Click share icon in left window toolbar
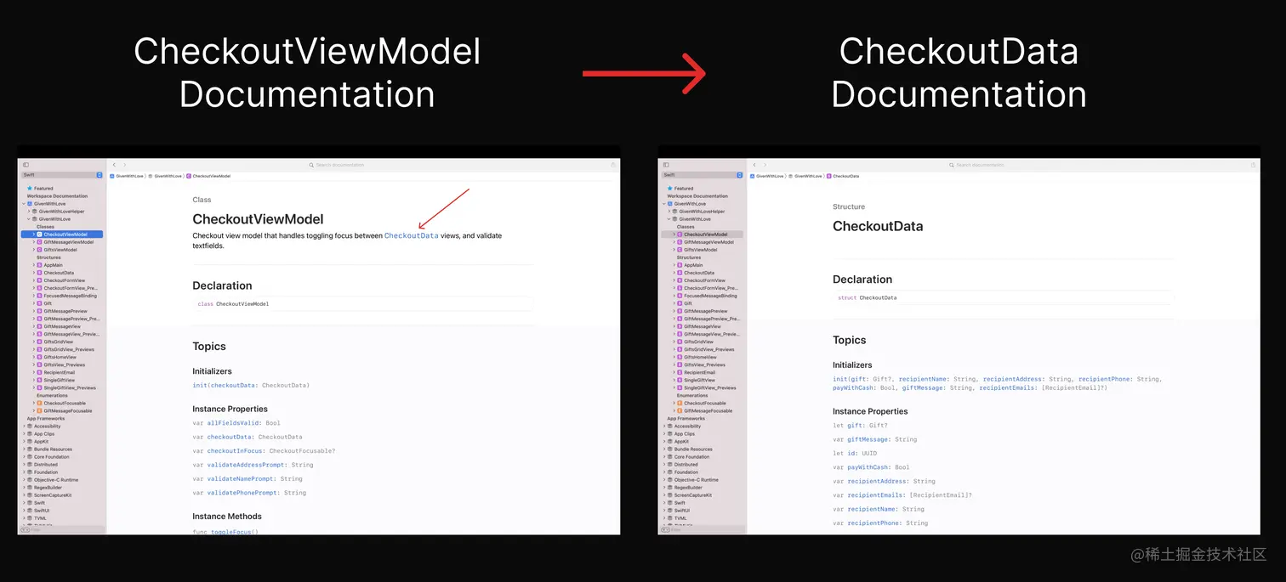 pos(613,165)
